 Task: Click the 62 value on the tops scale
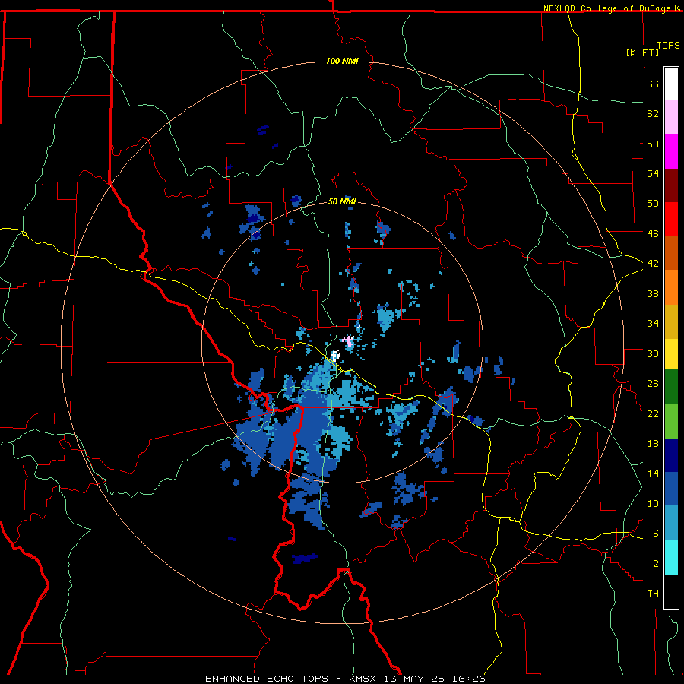tap(653, 114)
